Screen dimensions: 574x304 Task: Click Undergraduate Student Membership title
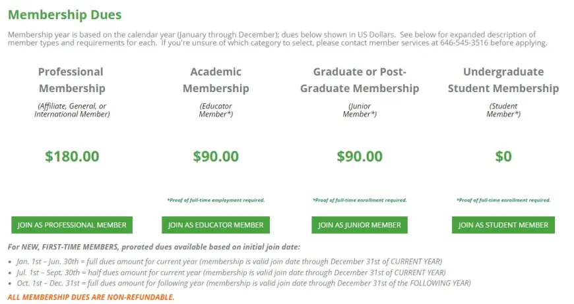[503, 80]
